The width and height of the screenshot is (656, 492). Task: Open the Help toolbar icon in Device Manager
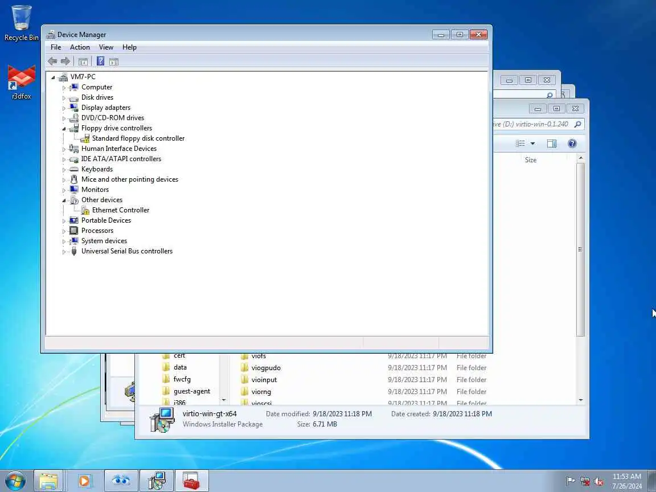click(100, 61)
